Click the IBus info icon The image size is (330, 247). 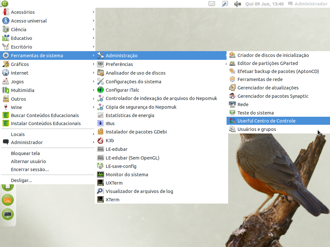101,123
